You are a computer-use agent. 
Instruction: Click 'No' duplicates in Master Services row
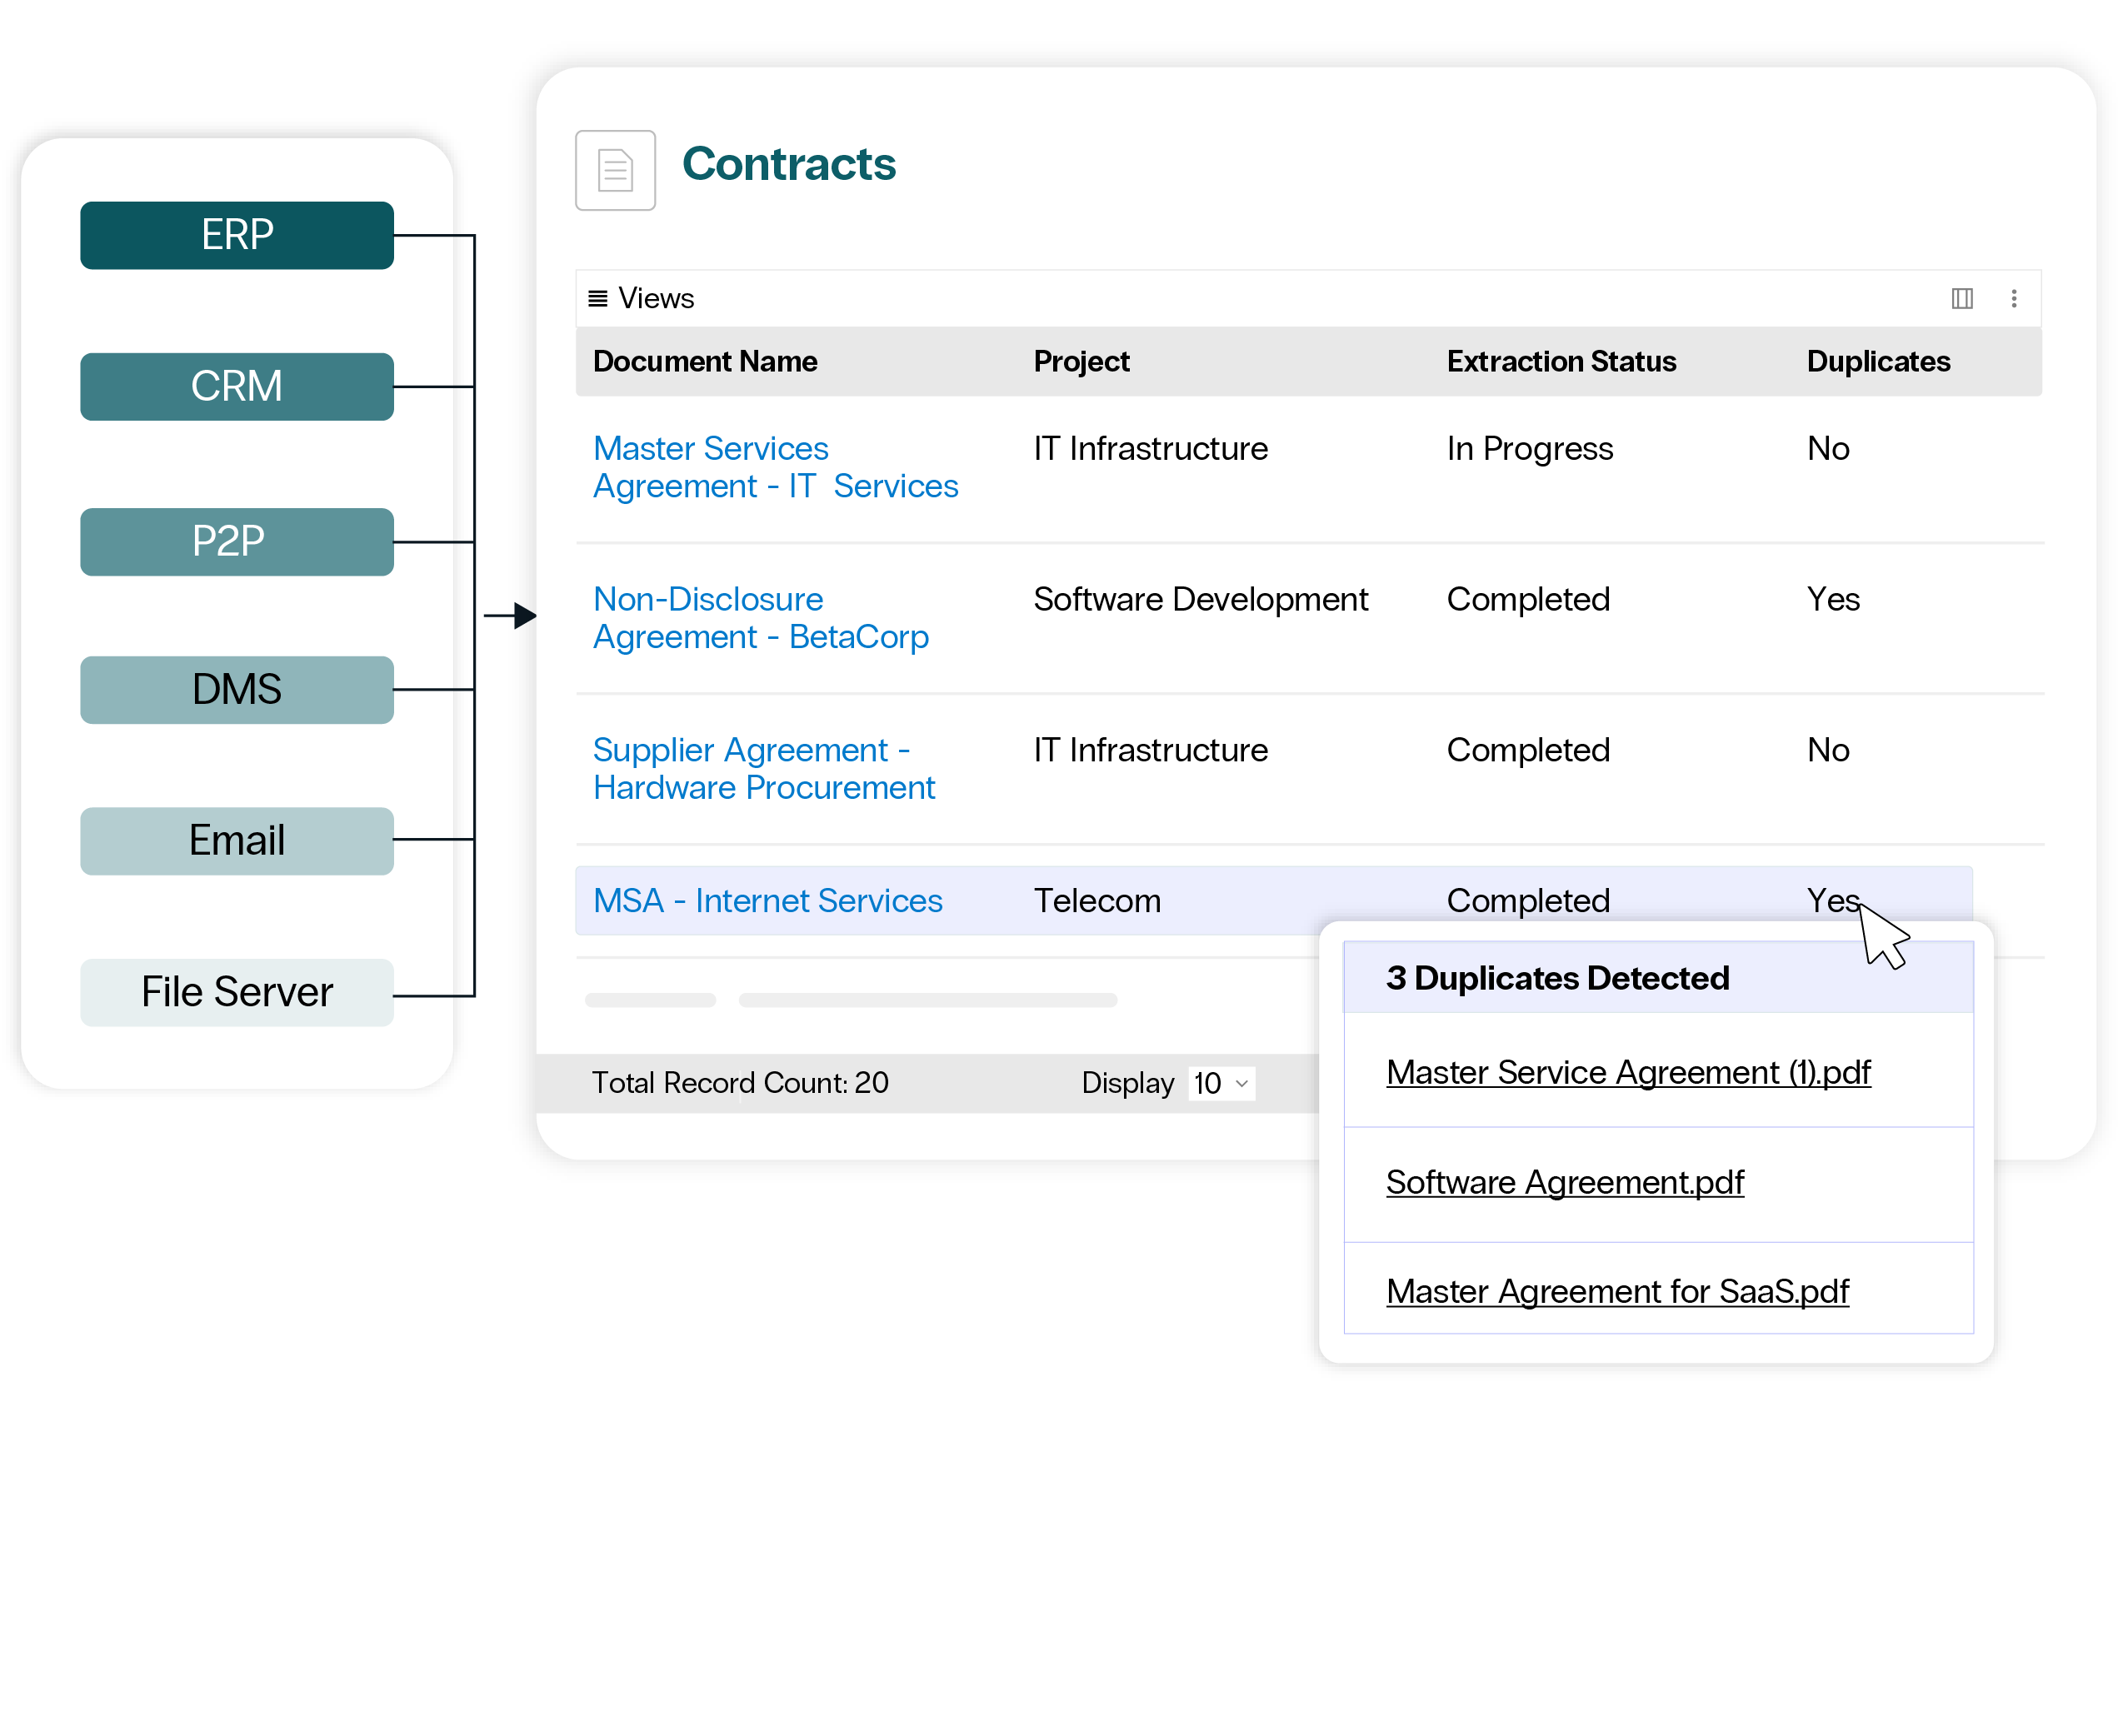[x=1827, y=448]
